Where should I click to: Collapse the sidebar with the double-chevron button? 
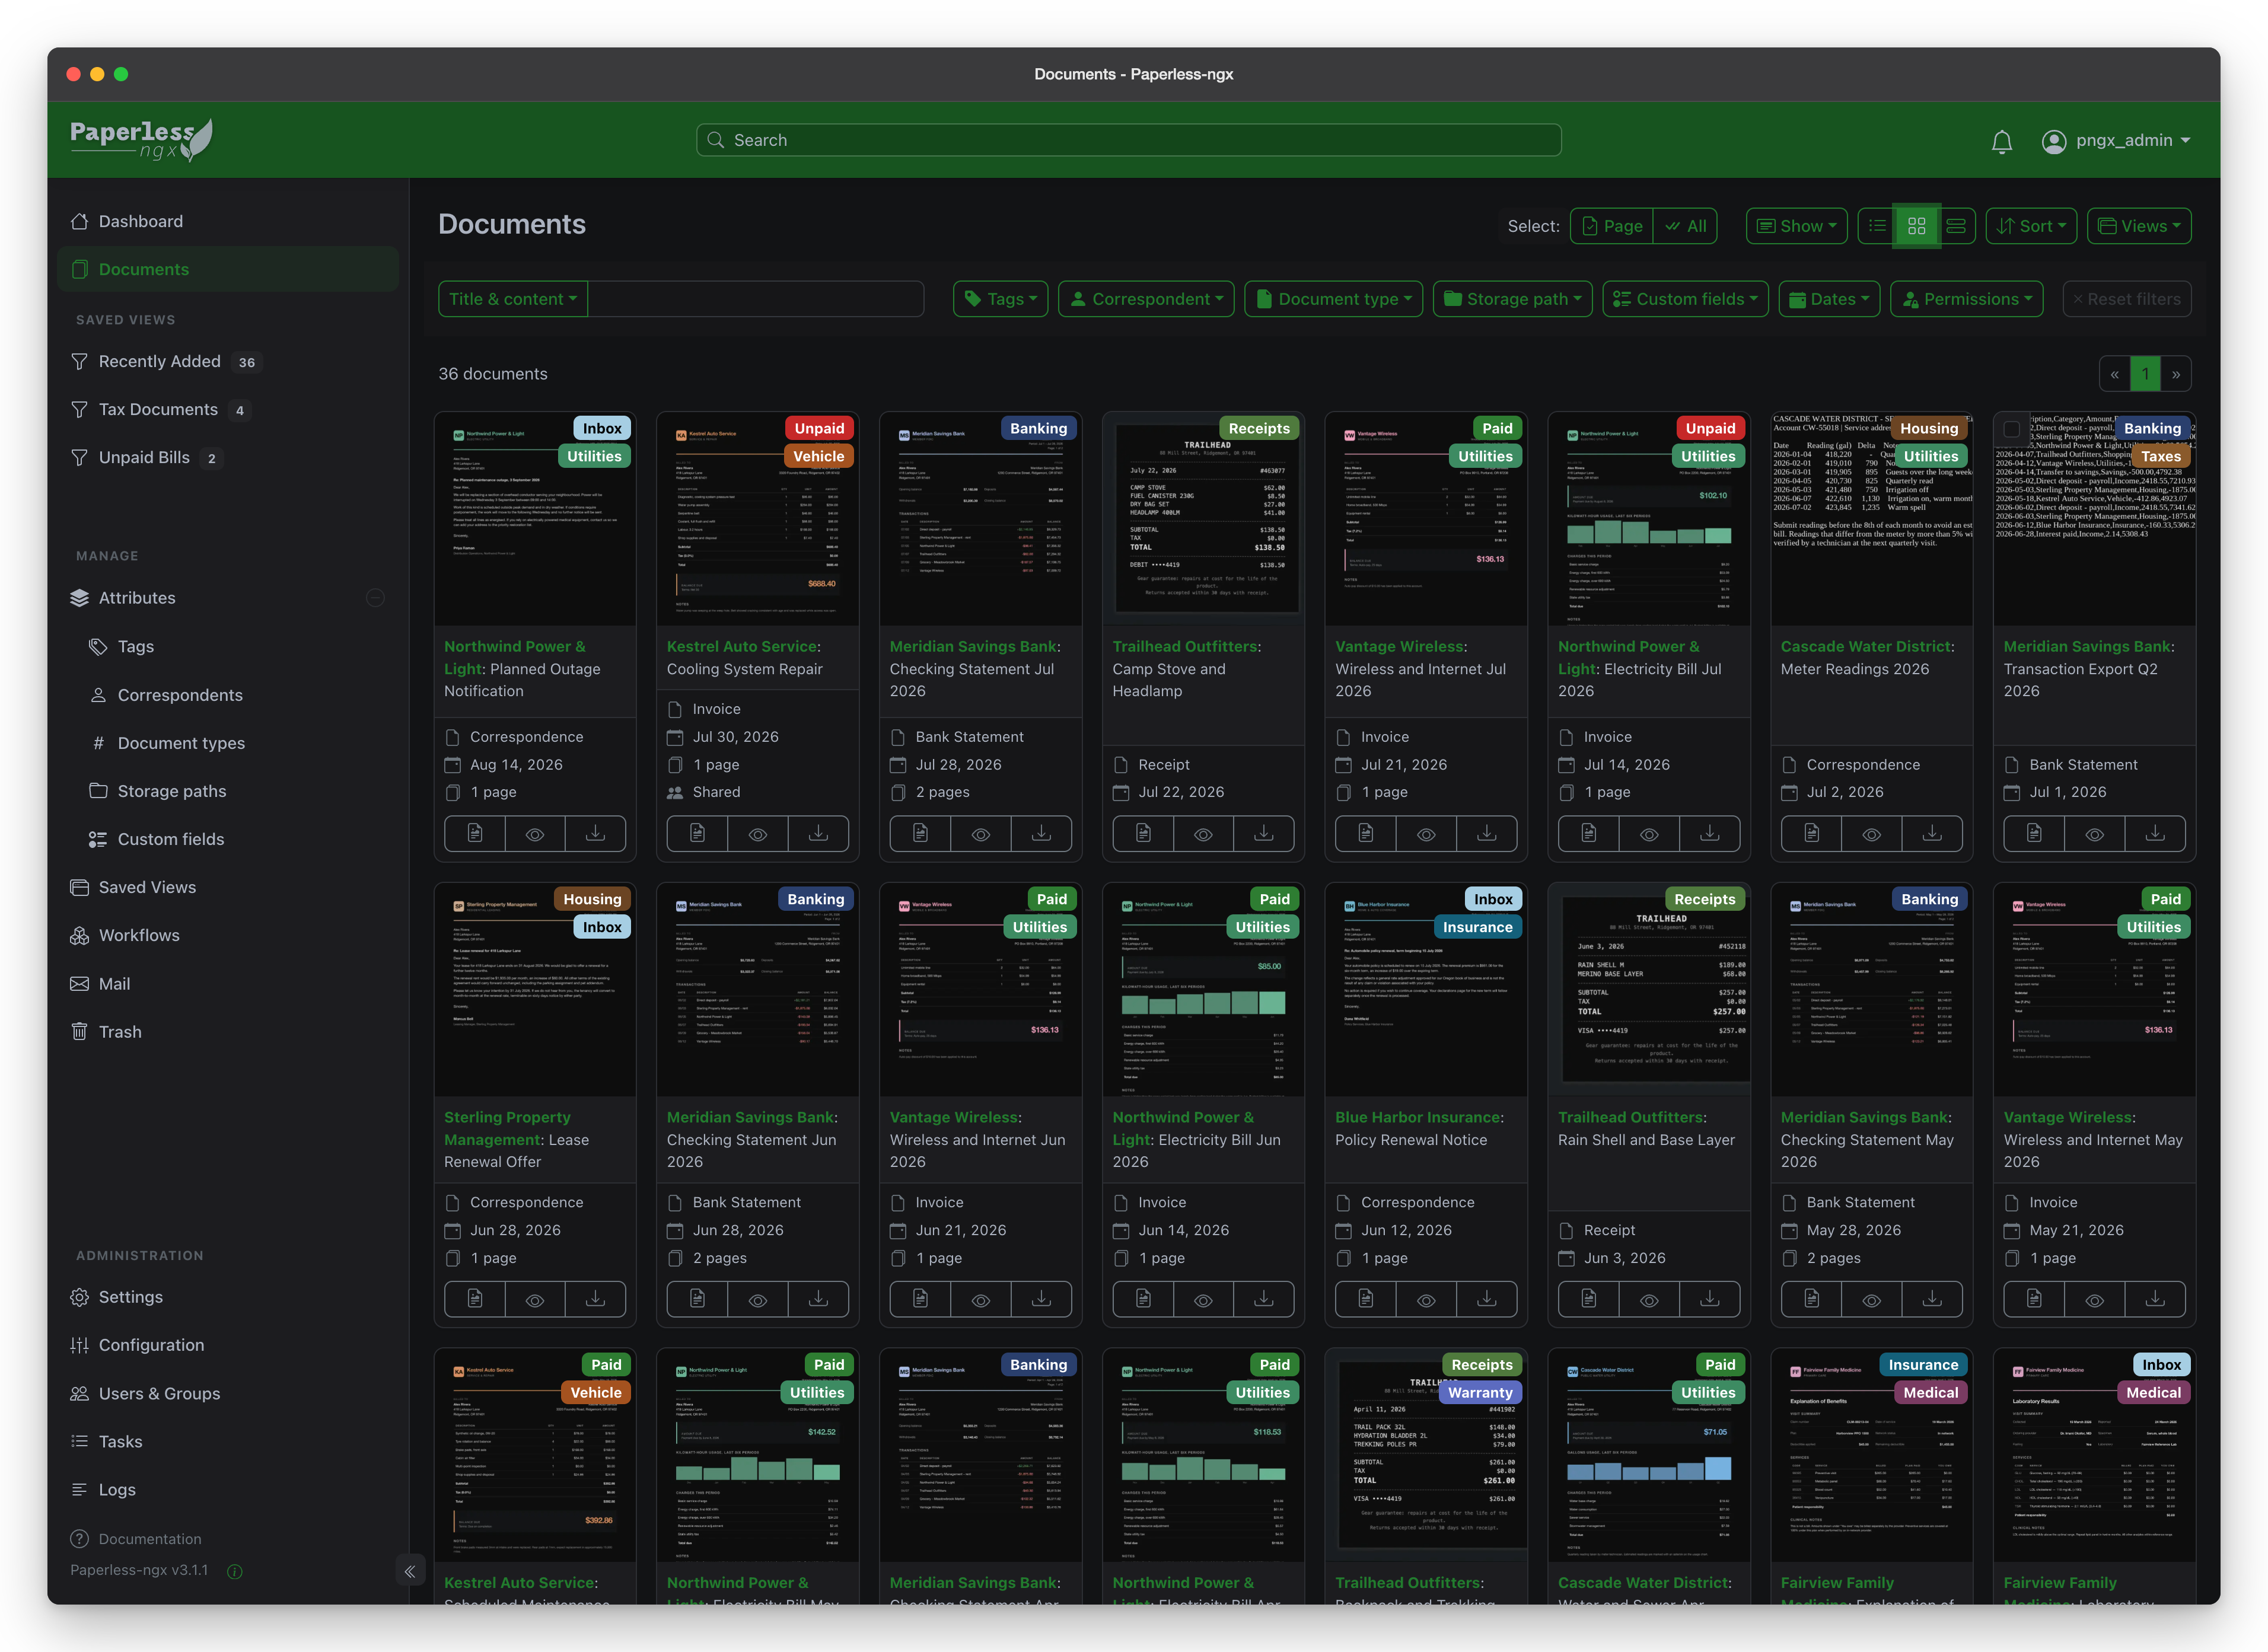coord(410,1571)
